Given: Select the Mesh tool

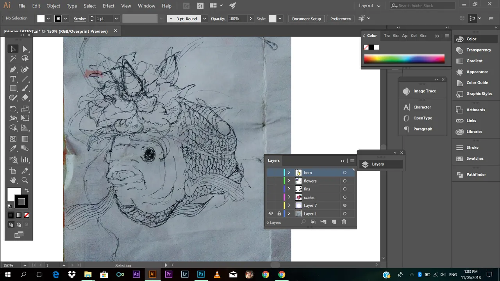Looking at the screenshot, I should pyautogui.click(x=13, y=139).
